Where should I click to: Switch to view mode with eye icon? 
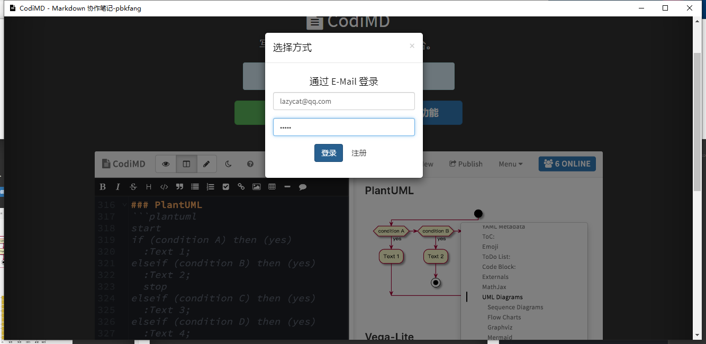166,164
